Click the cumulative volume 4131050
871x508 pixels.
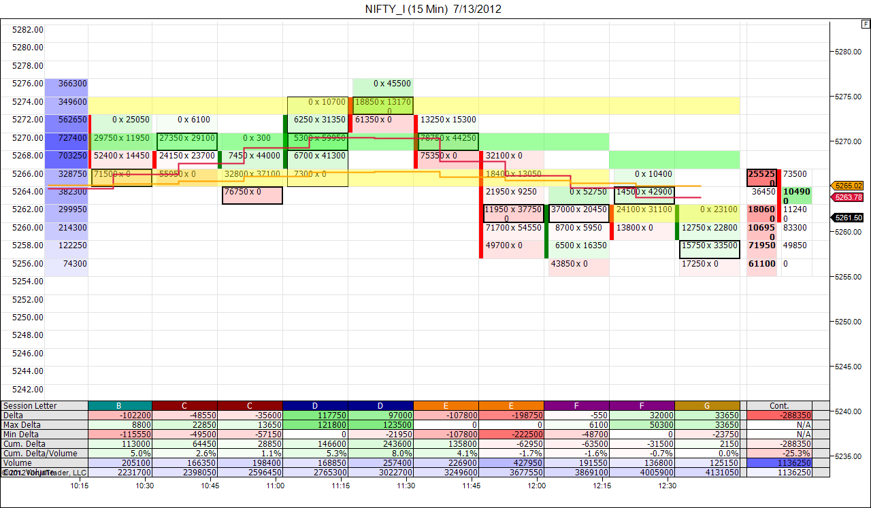coord(707,473)
